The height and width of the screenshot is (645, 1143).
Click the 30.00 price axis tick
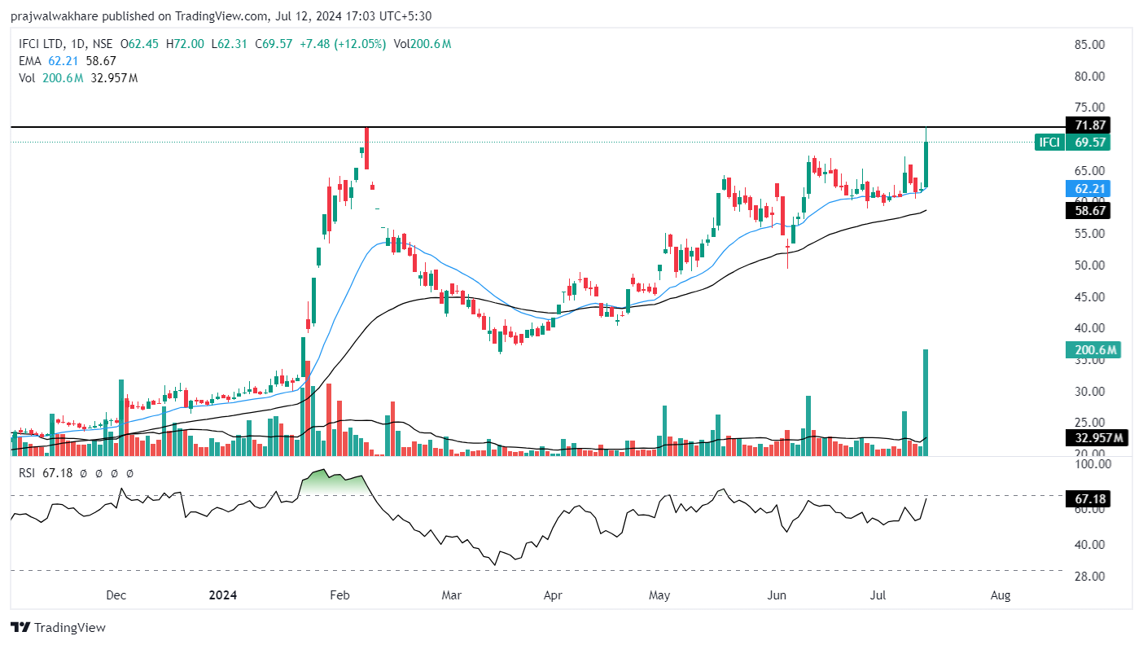pos(1089,391)
